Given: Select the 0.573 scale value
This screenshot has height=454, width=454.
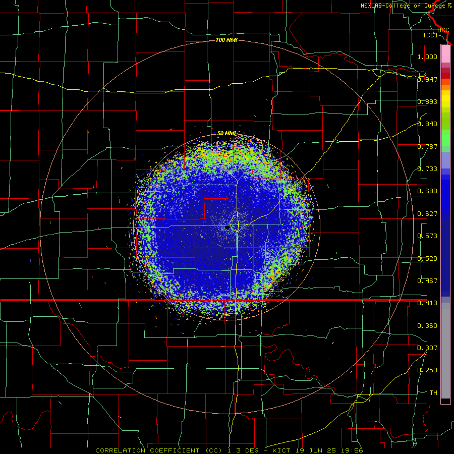Looking at the screenshot, I should point(427,236).
